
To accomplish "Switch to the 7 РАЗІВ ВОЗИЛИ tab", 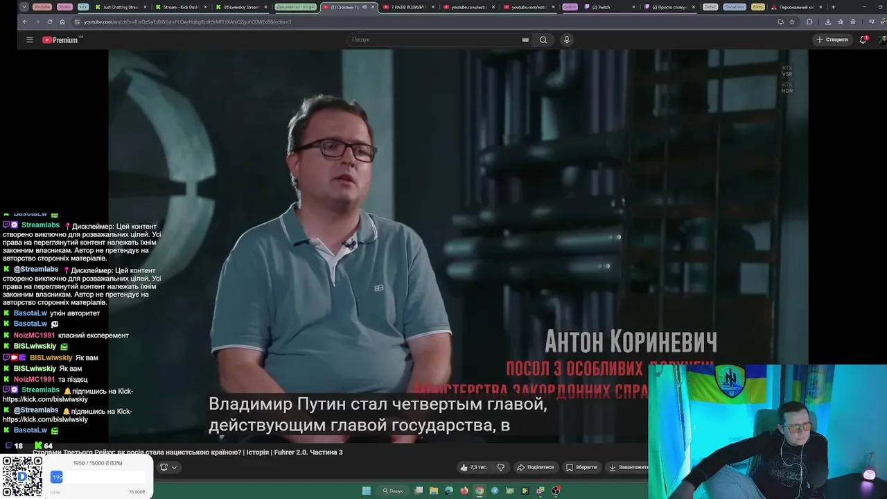I will point(409,7).
